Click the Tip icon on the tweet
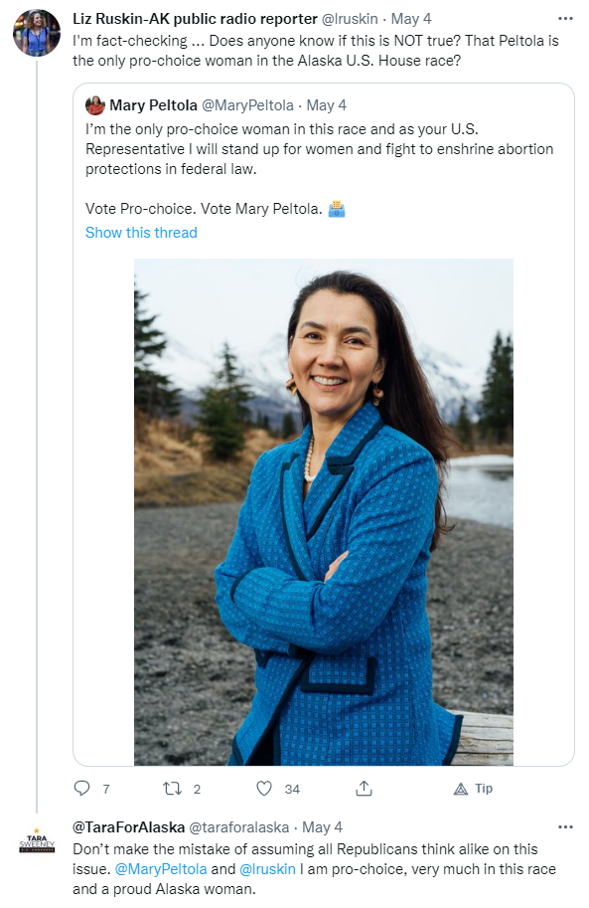The image size is (589, 908). pyautogui.click(x=461, y=789)
